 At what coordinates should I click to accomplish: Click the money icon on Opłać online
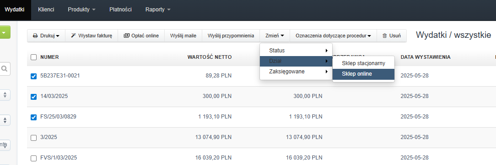[127, 36]
